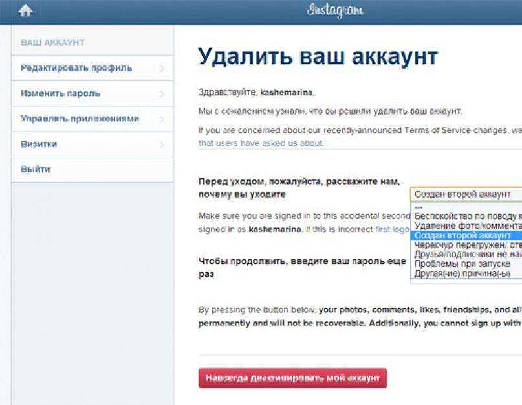Select Выйти to log out
This screenshot has width=522, height=405.
92,170
